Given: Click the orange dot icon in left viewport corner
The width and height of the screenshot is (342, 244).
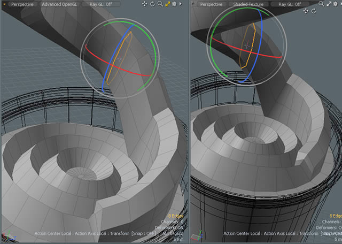Looking at the screenshot, I should [4, 4].
